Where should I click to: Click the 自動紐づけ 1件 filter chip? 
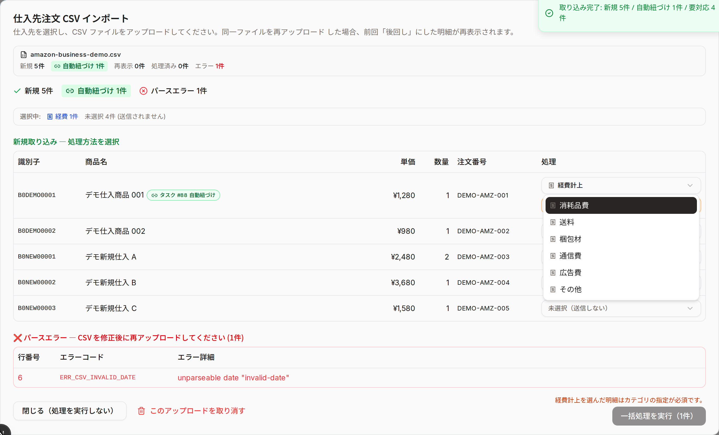tap(96, 91)
